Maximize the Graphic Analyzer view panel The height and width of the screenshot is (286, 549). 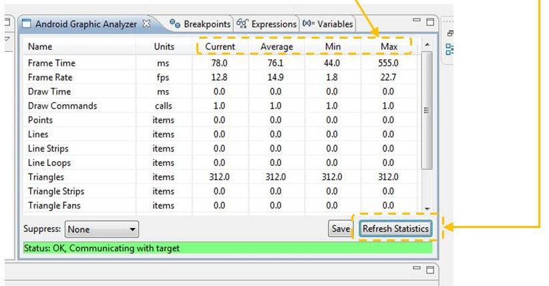430,22
